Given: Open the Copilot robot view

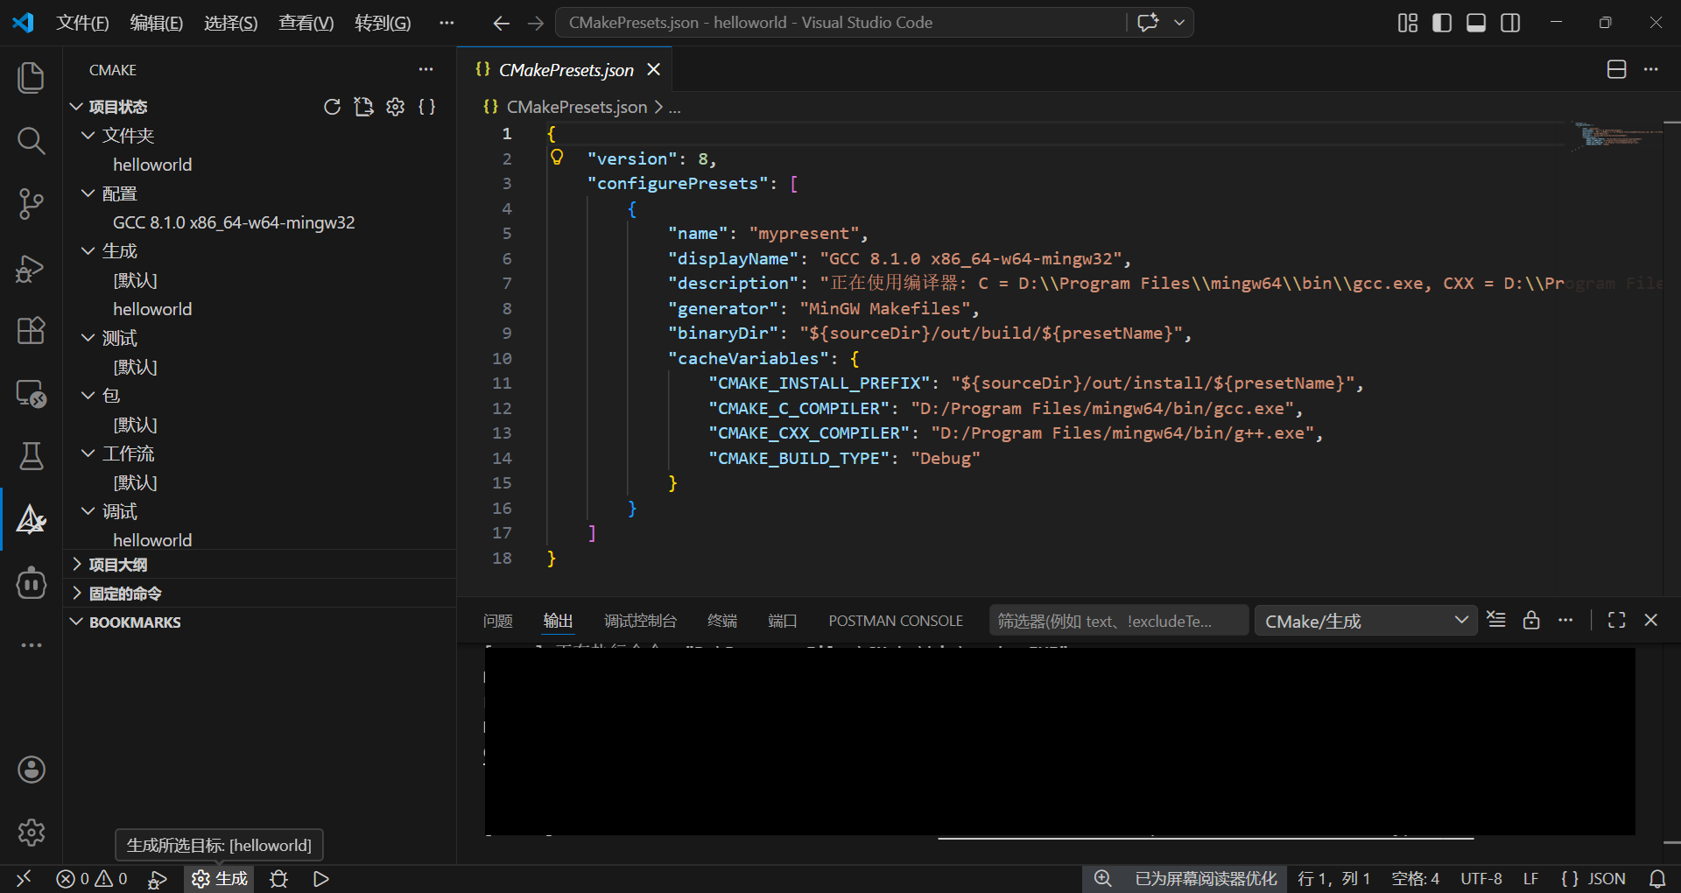Looking at the screenshot, I should tap(32, 582).
